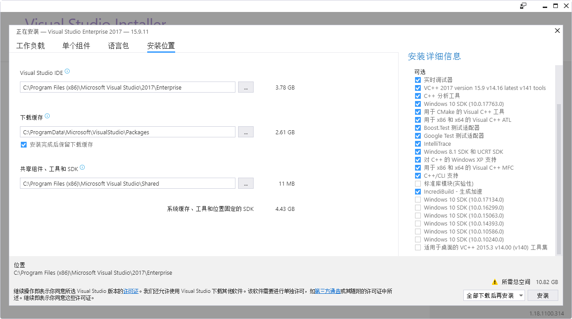This screenshot has height=319, width=572.
Task: Click the Visual Studio IDE path field
Action: (128, 87)
